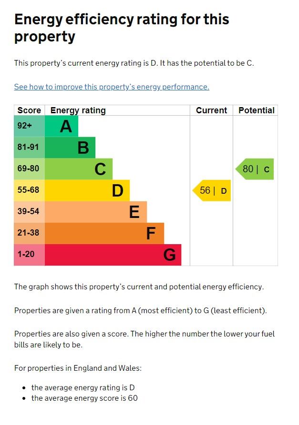Click the current rating arrow 56 D
The height and width of the screenshot is (425, 299).
click(212, 190)
